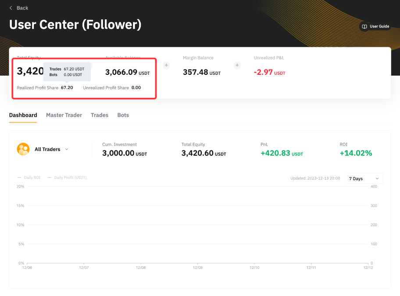Click the All Traders avatar icon

(x=23, y=149)
